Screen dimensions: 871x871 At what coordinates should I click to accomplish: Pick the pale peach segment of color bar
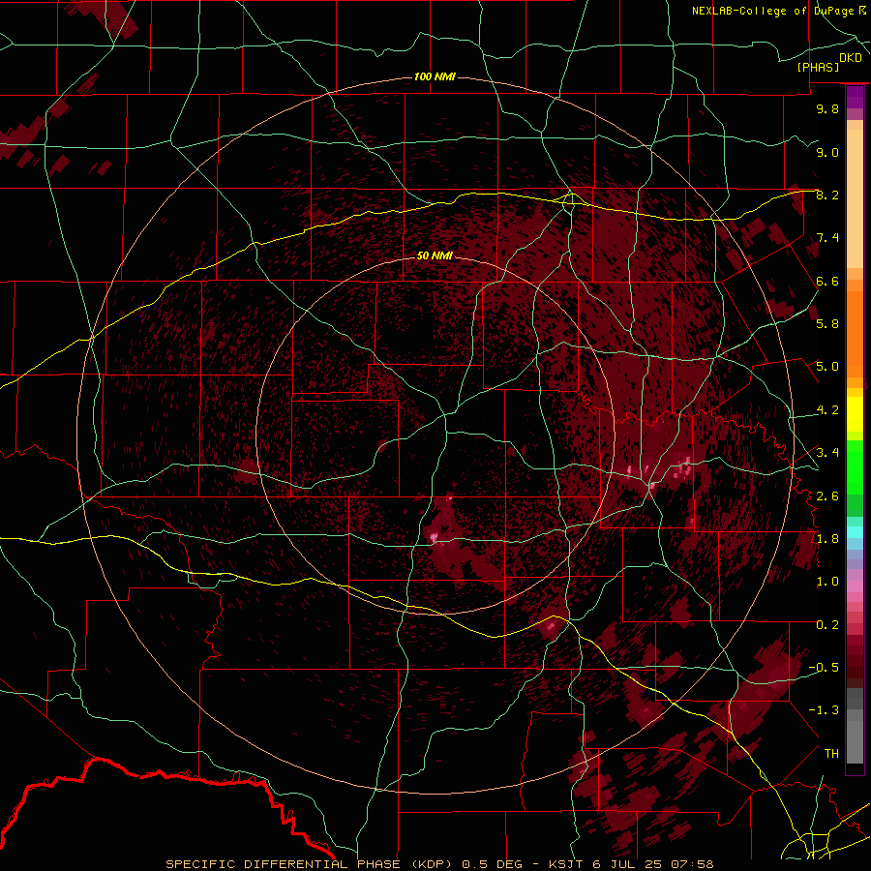coord(855,198)
